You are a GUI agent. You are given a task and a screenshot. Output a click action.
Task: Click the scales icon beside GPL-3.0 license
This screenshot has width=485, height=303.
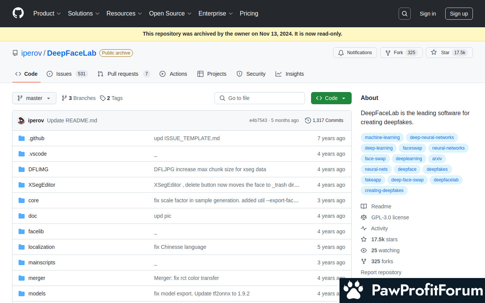pyautogui.click(x=364, y=217)
